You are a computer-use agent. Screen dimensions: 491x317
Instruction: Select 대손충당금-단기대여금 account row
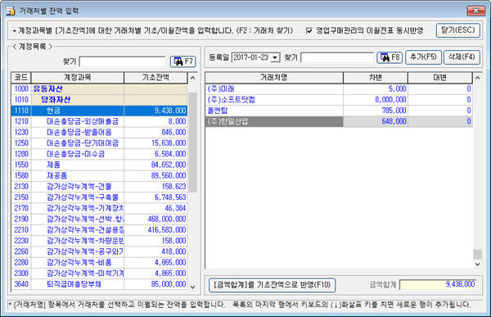[99, 143]
